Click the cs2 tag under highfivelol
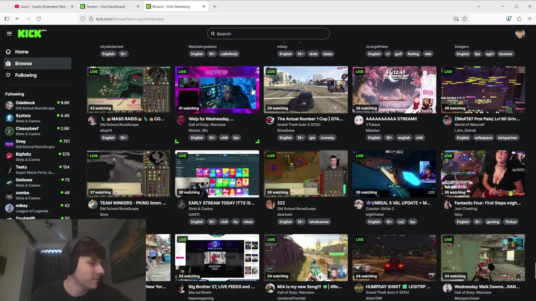The image size is (536, 301). [401, 222]
